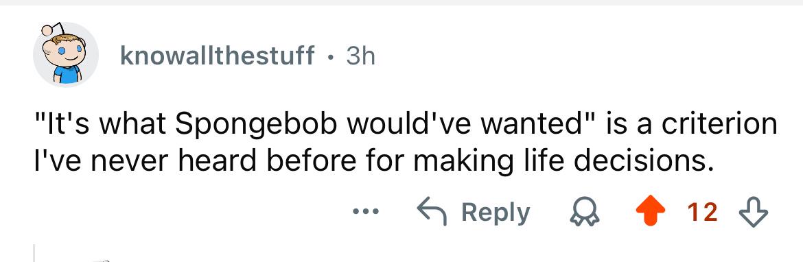Remove the upvote by clicking the orange arrow

651,212
